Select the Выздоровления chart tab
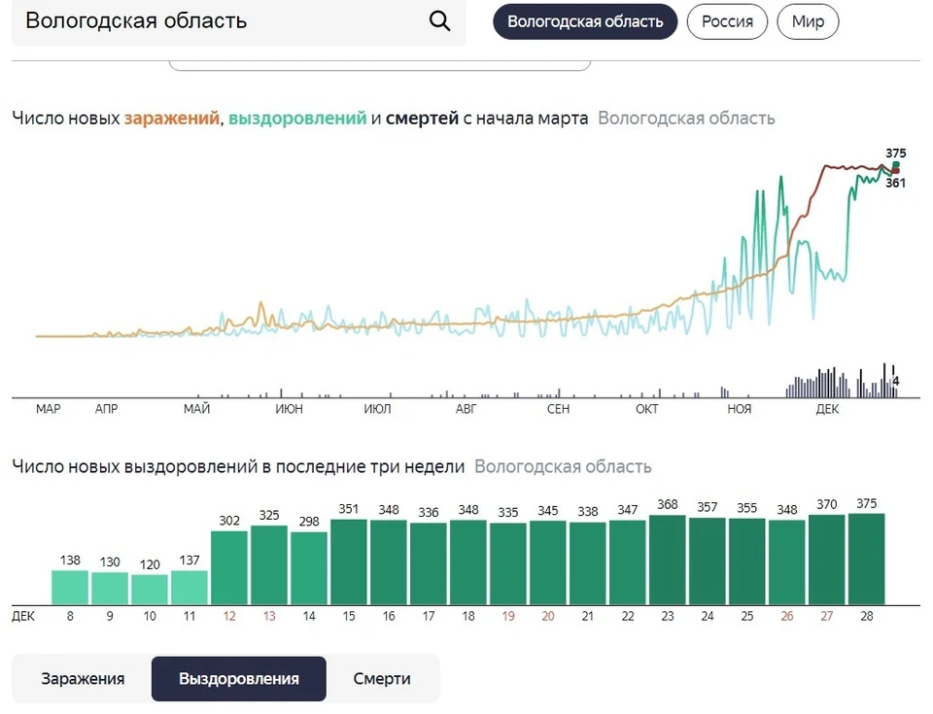Image resolution: width=933 pixels, height=714 pixels. coord(239,679)
